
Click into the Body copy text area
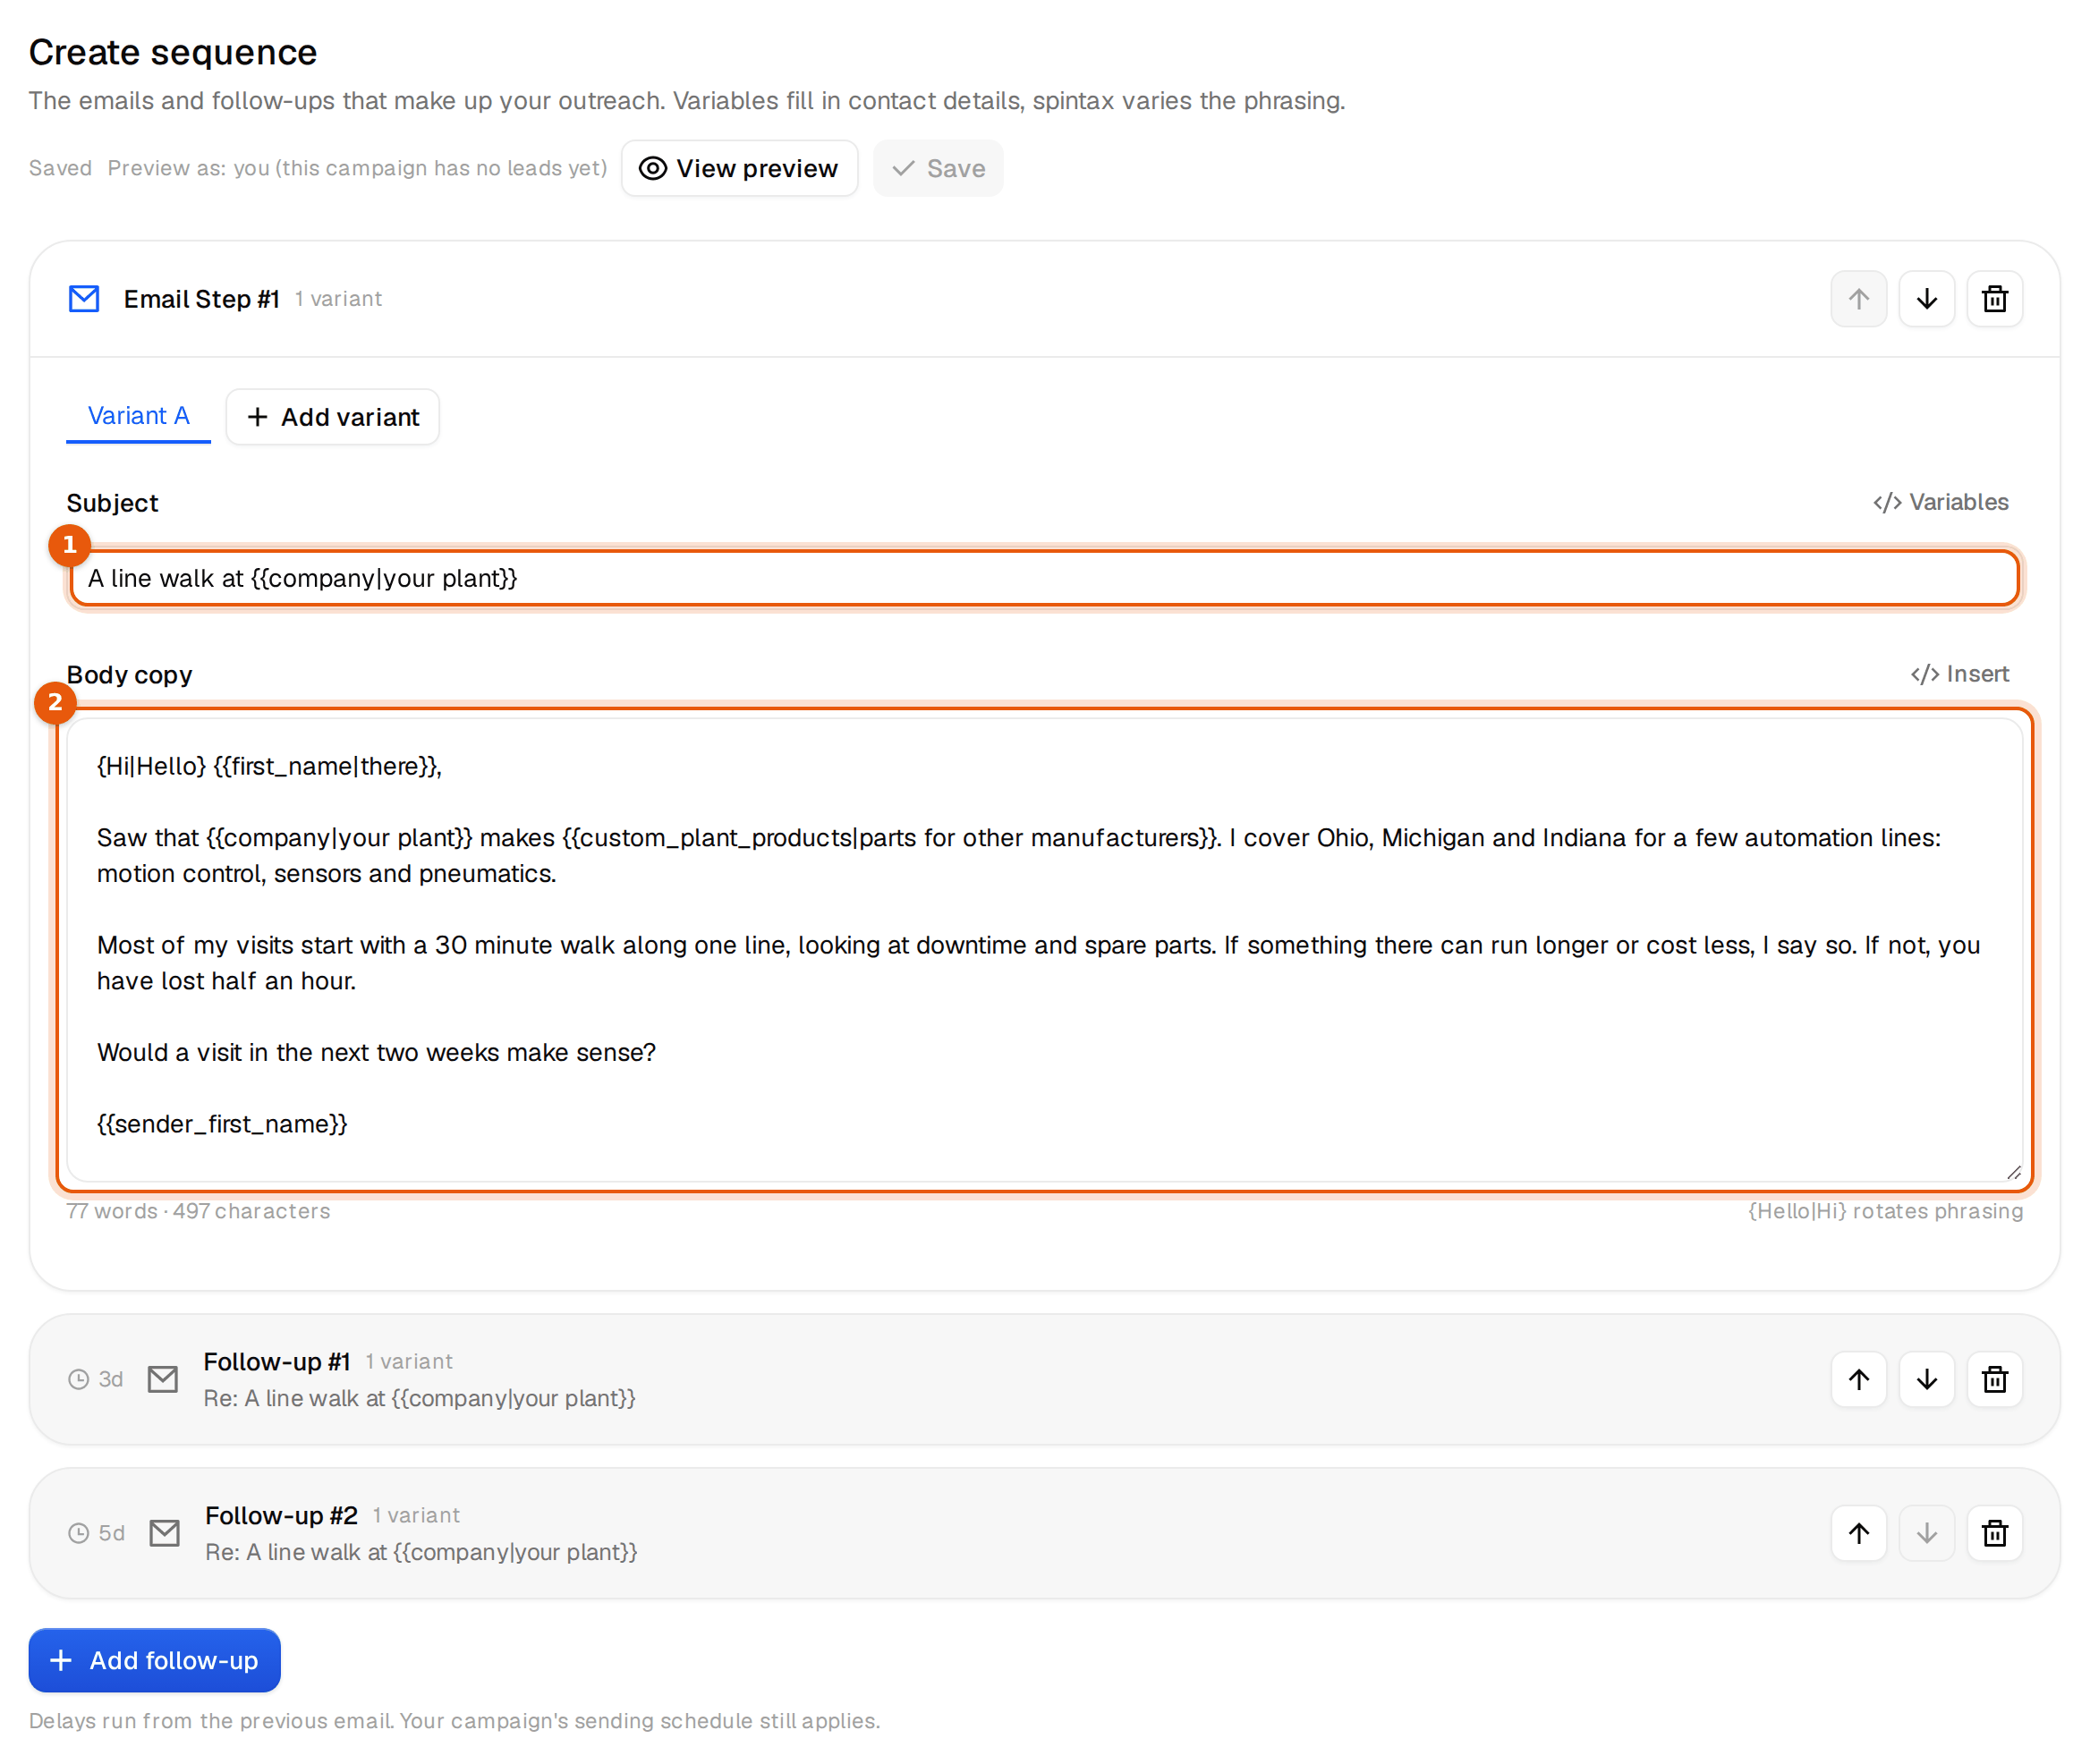point(1045,949)
